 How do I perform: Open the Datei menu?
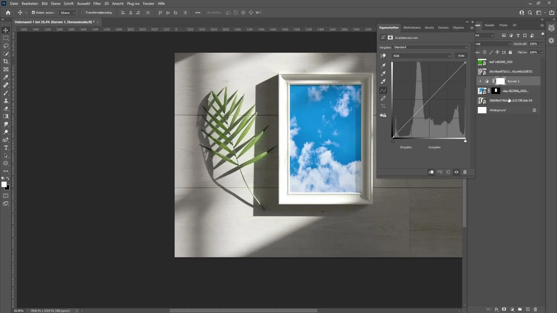point(14,3)
